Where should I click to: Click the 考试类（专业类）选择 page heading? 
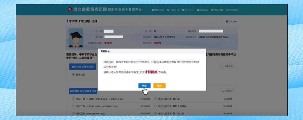[83, 21]
